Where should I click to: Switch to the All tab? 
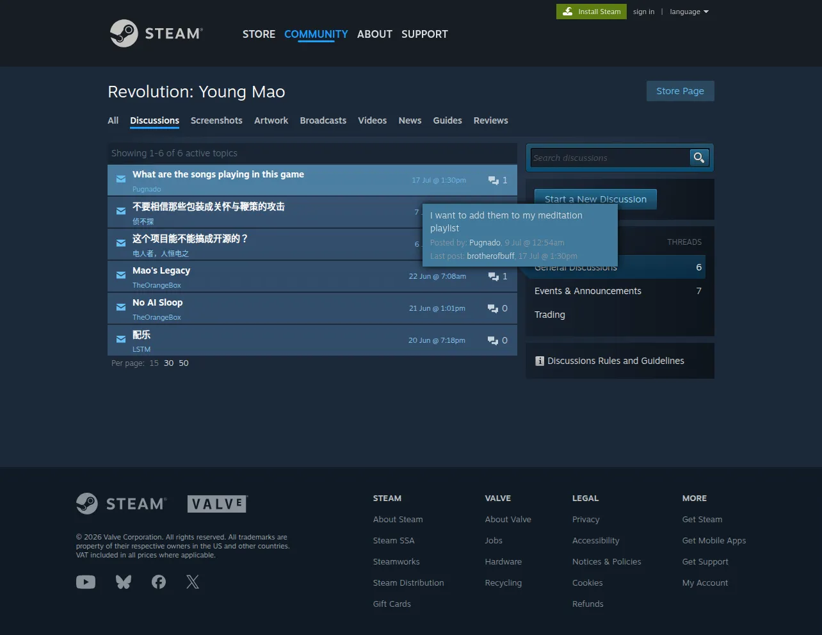click(113, 120)
